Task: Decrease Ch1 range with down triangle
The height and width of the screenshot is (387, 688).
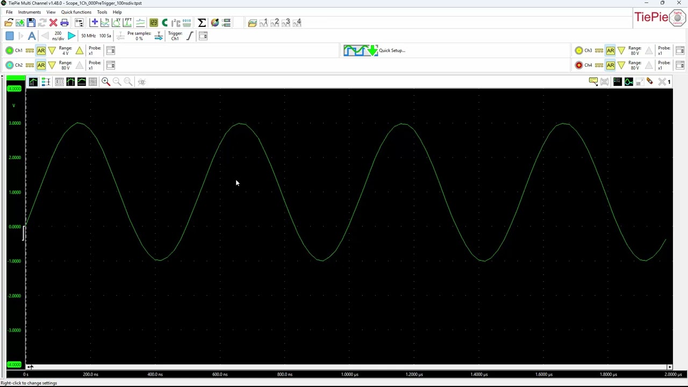Action: 52,51
